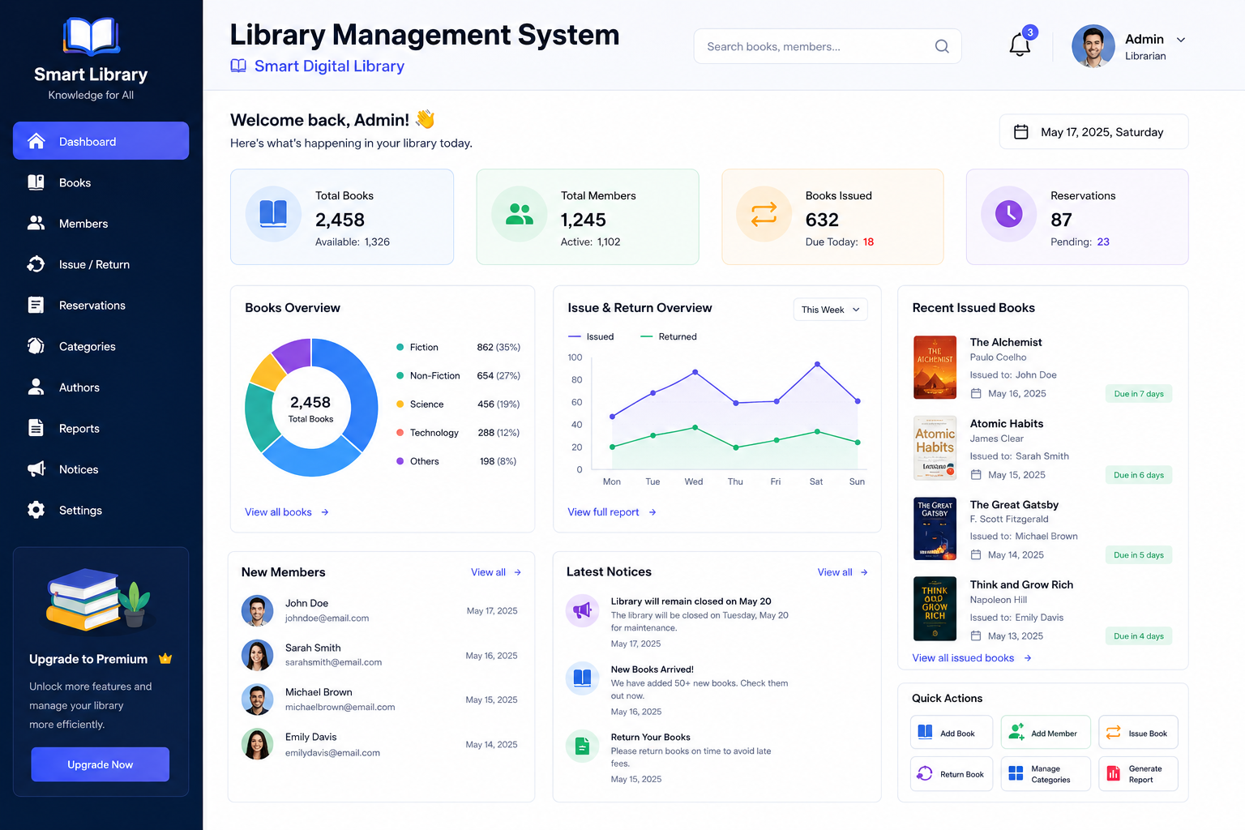1245x830 pixels.
Task: Click the Issued line legend
Action: [591, 336]
